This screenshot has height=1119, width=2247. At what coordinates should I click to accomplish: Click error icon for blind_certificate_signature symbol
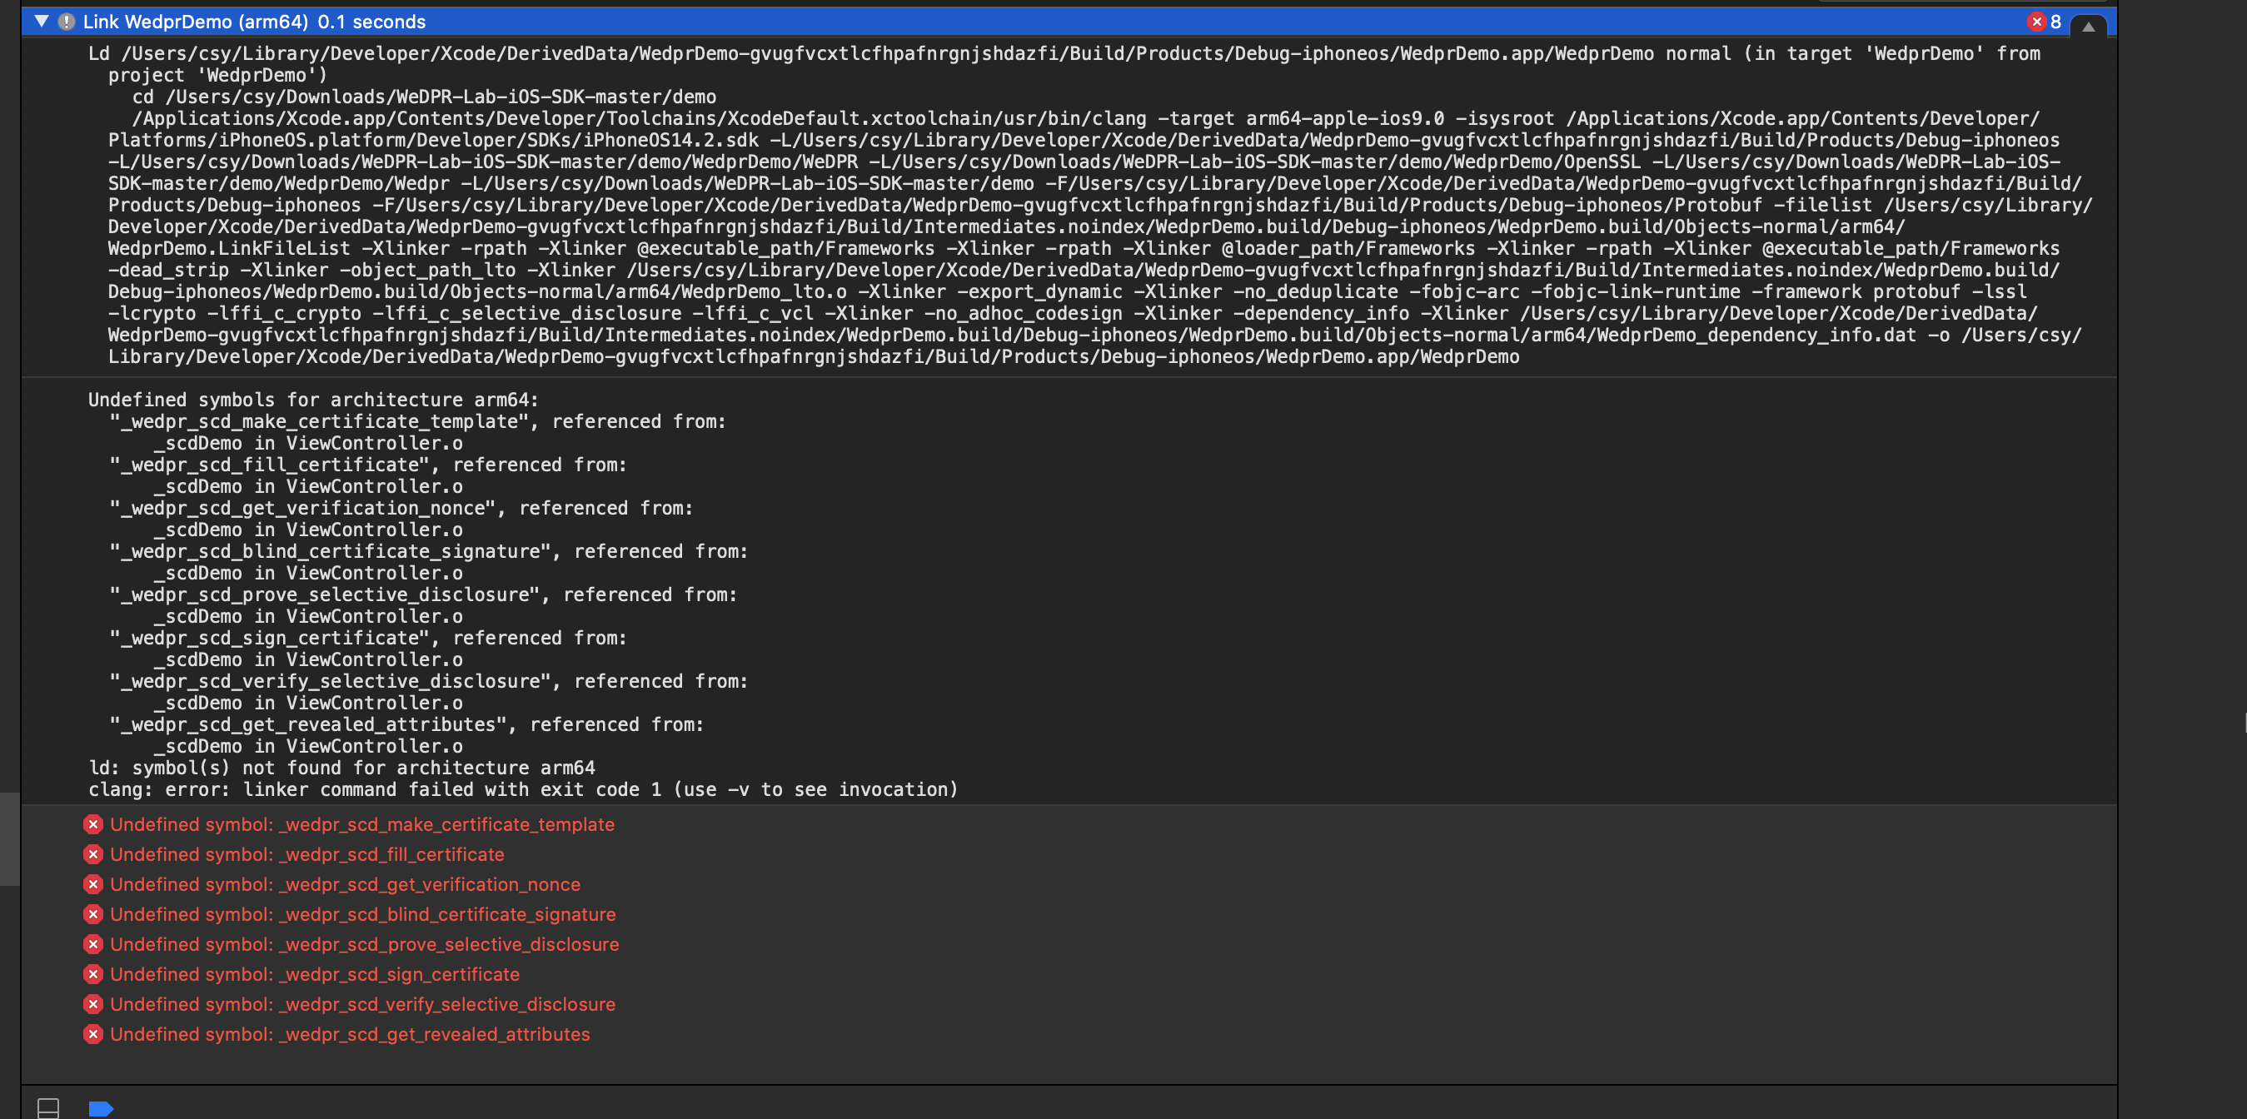93,914
